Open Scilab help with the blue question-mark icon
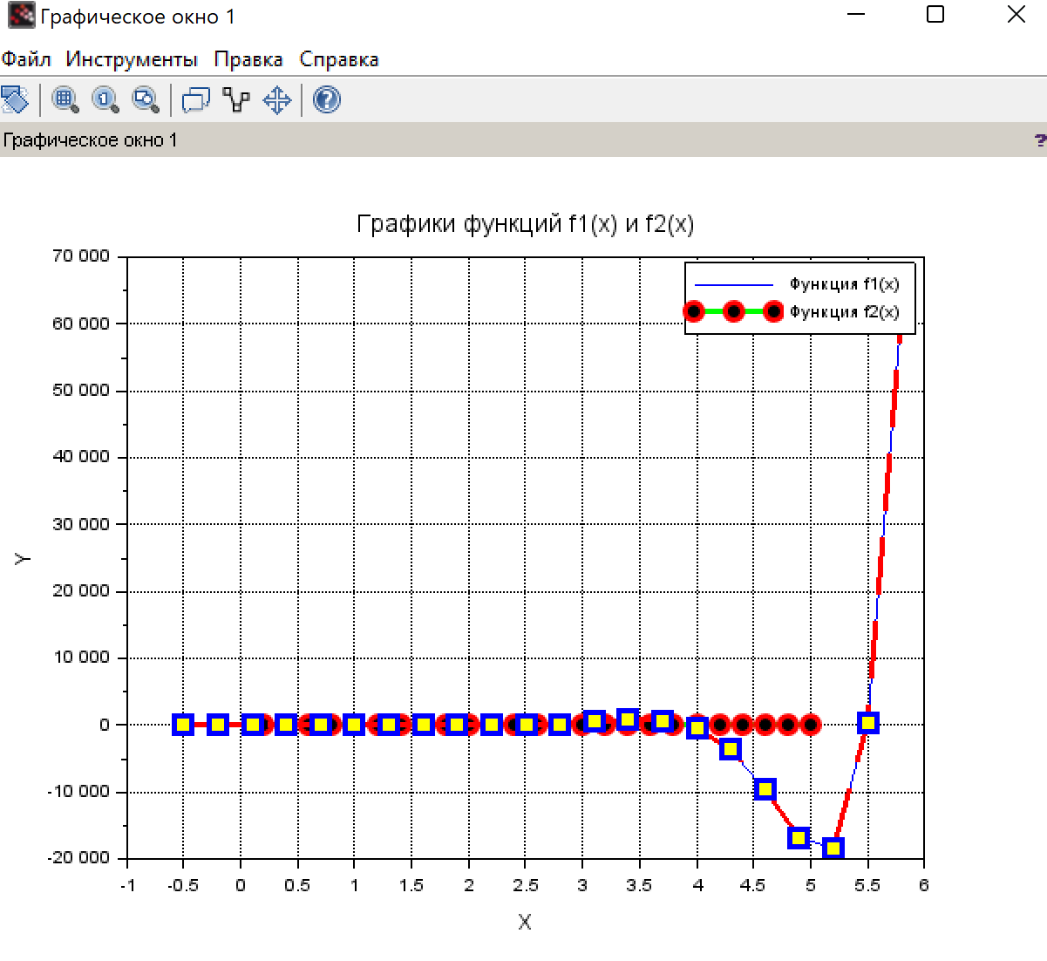Screen dimensions: 1047x961 coord(327,99)
